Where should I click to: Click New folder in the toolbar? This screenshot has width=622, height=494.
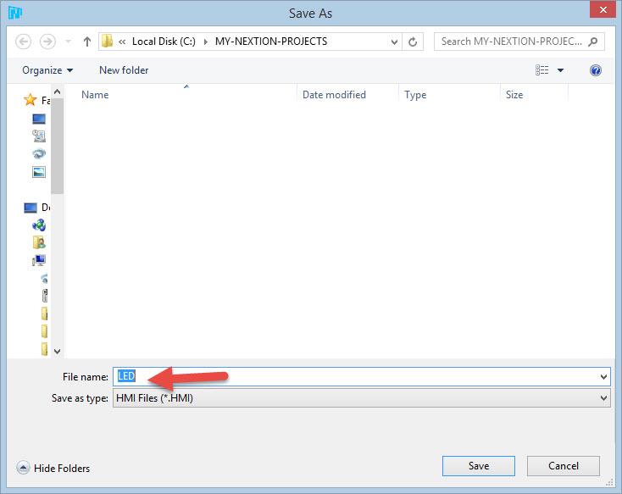(124, 70)
